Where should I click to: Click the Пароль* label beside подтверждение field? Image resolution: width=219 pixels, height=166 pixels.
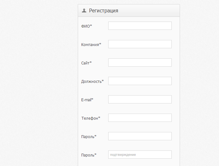click(89, 155)
